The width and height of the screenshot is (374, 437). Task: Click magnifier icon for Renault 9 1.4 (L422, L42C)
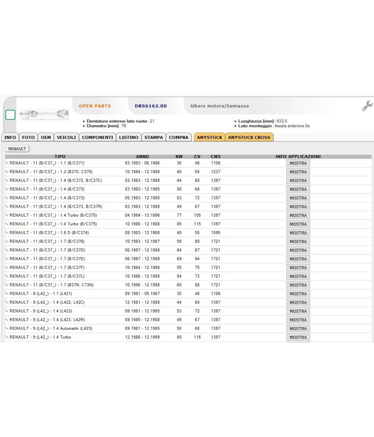point(6,302)
